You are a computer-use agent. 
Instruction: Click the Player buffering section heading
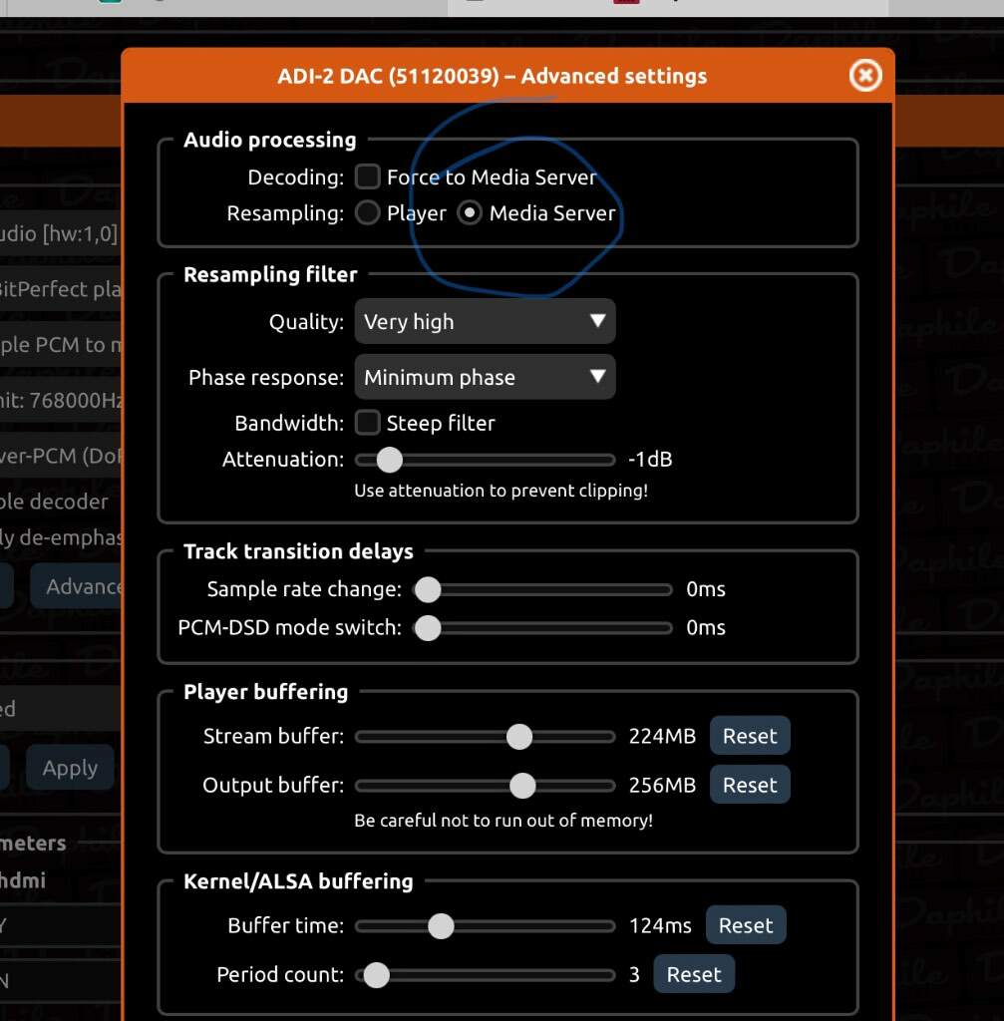tap(265, 692)
